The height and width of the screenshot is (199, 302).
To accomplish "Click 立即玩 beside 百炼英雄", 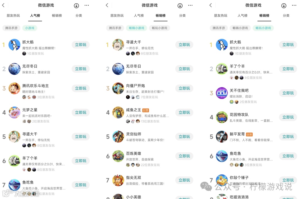I will coord(184,156).
